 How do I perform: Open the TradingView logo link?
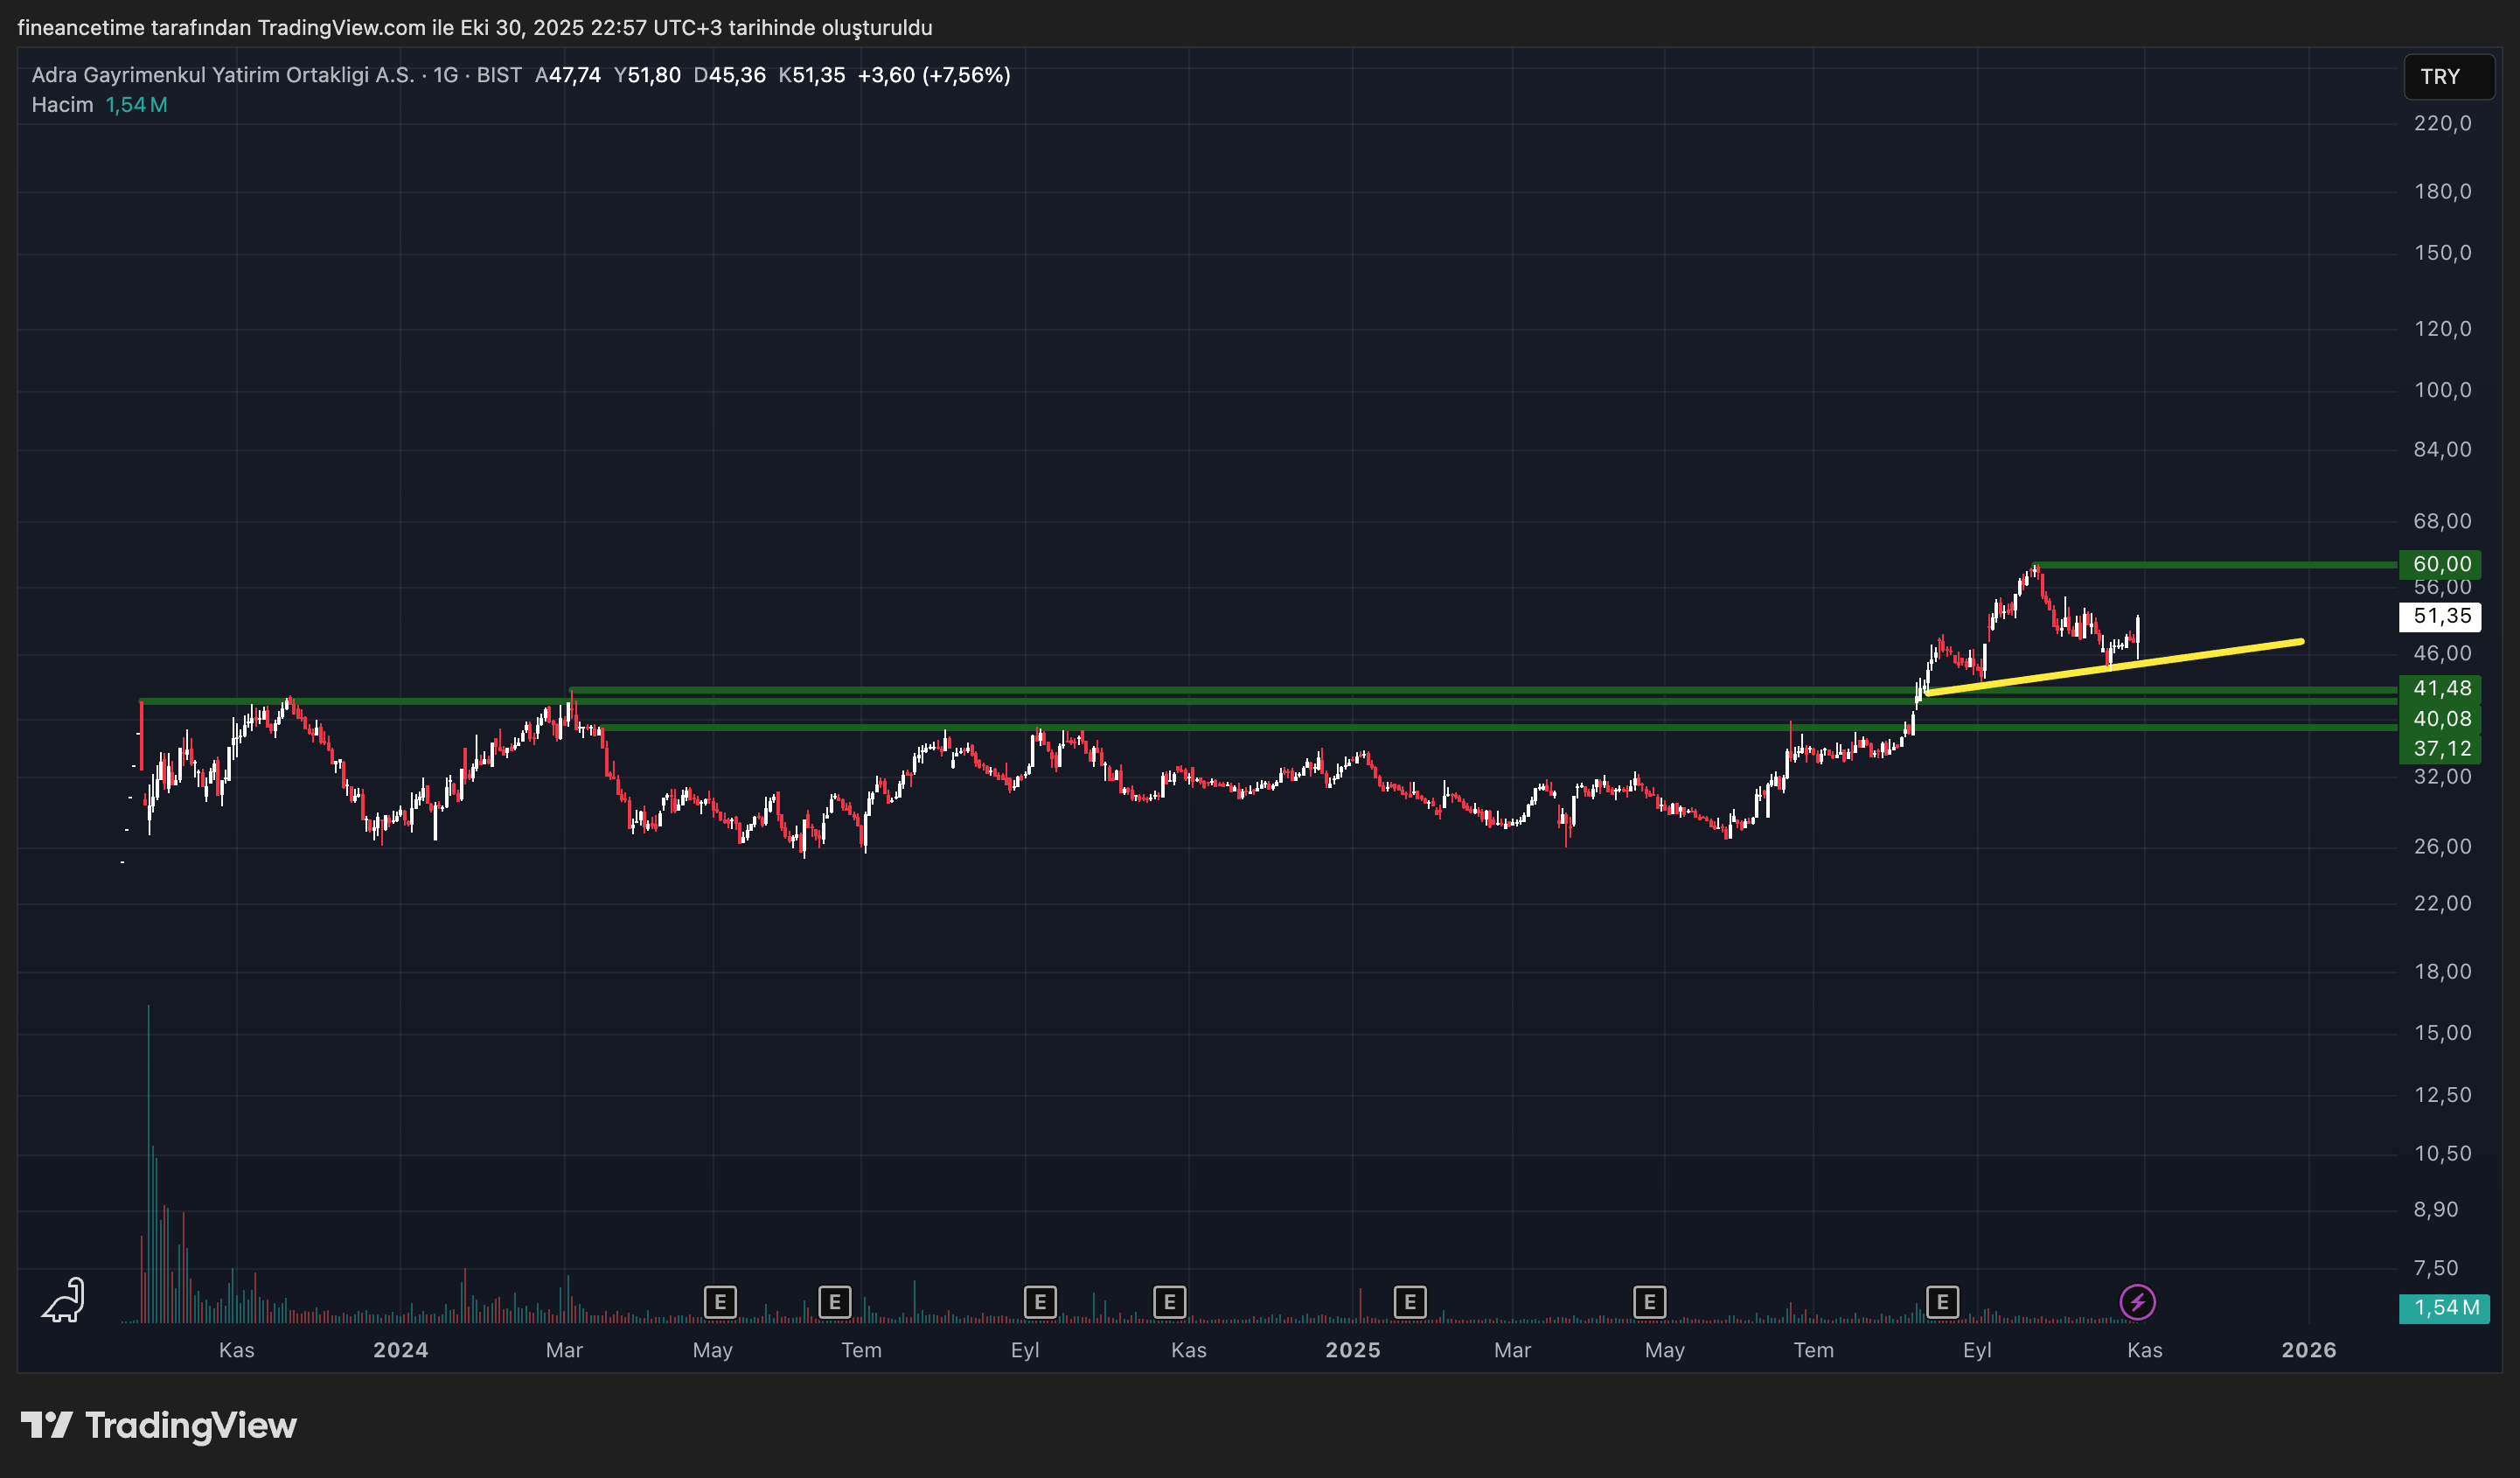160,1426
